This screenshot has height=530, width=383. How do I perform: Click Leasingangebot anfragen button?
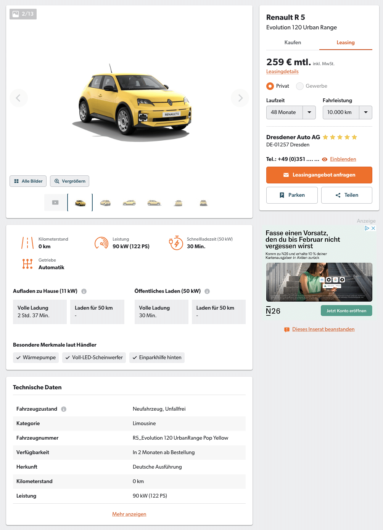[319, 175]
